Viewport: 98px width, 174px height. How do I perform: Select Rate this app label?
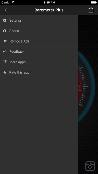pos(19,72)
